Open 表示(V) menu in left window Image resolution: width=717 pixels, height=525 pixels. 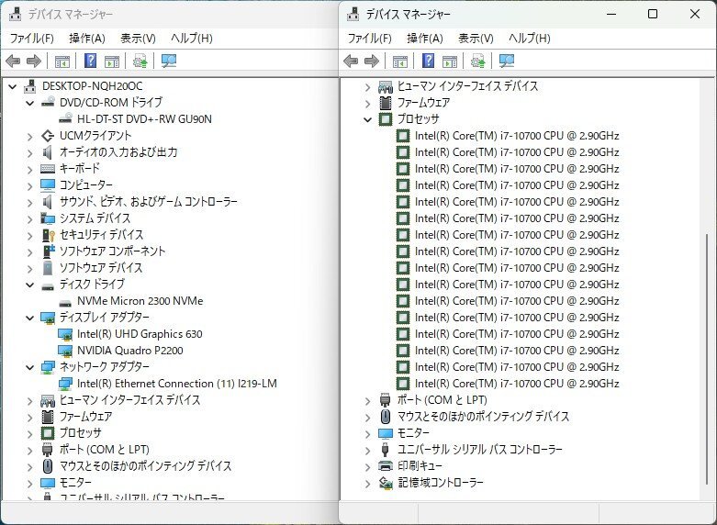point(138,39)
